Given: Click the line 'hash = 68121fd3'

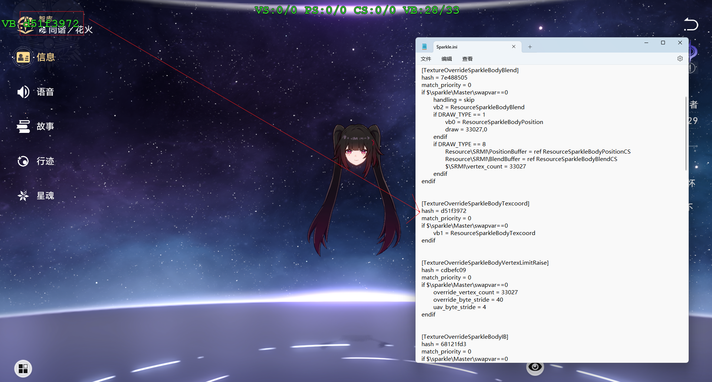Looking at the screenshot, I should point(444,344).
